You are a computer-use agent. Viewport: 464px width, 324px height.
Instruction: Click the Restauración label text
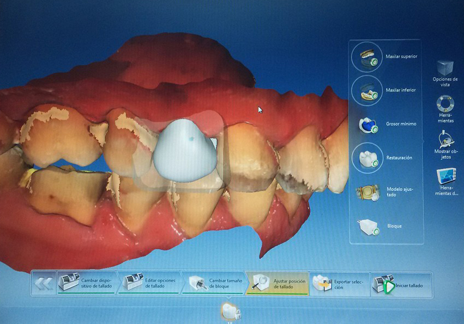(399, 158)
